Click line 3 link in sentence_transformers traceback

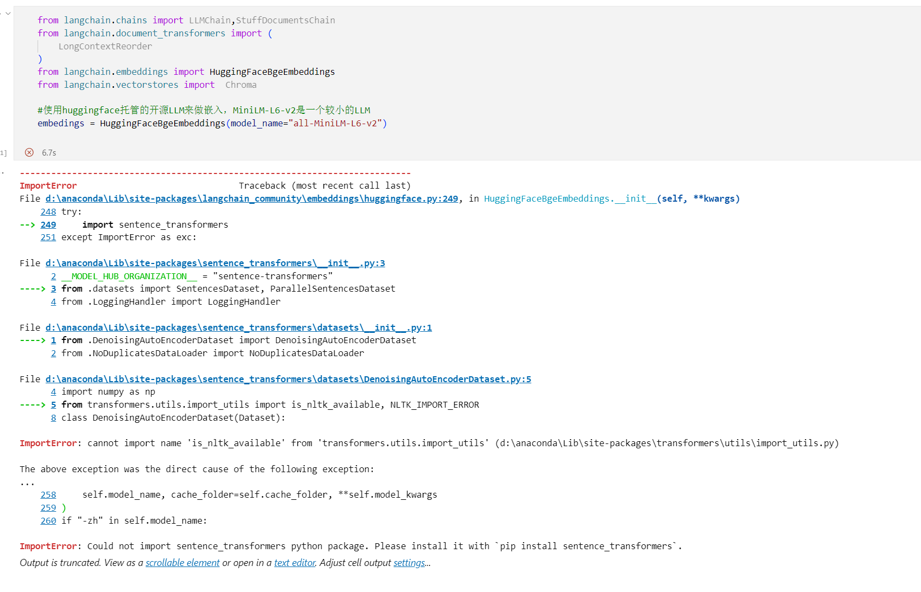(54, 288)
